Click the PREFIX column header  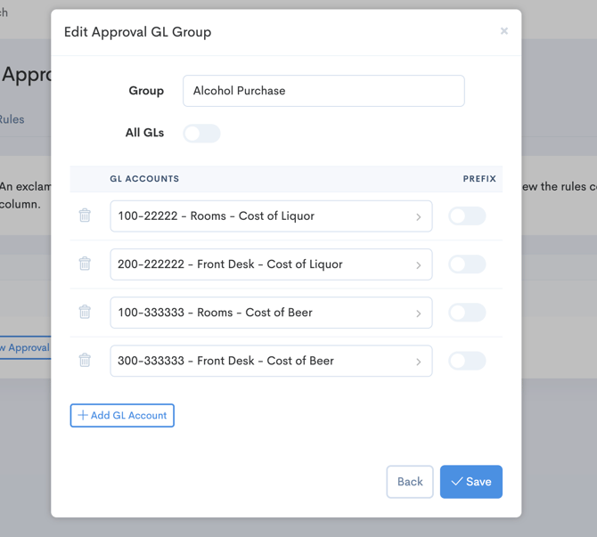478,179
